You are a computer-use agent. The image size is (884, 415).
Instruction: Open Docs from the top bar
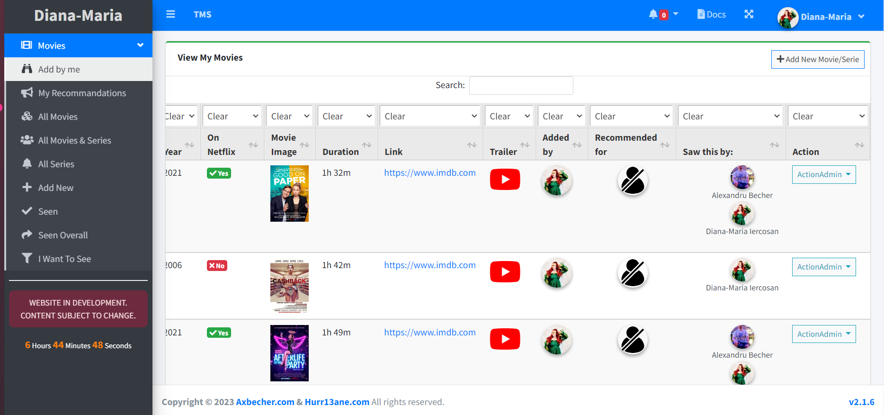point(712,14)
